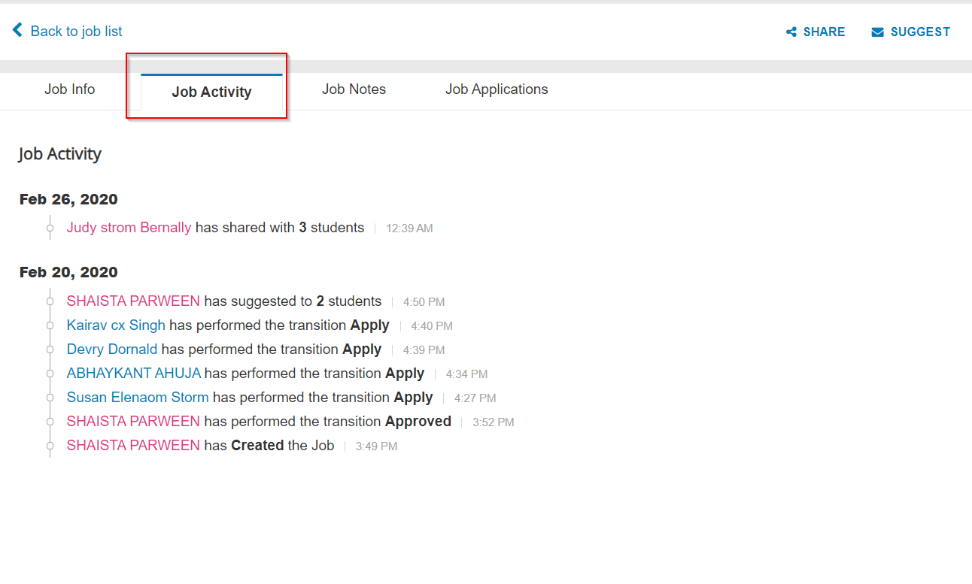Click the back chevron arrow icon
The image size is (972, 584).
pos(17,30)
